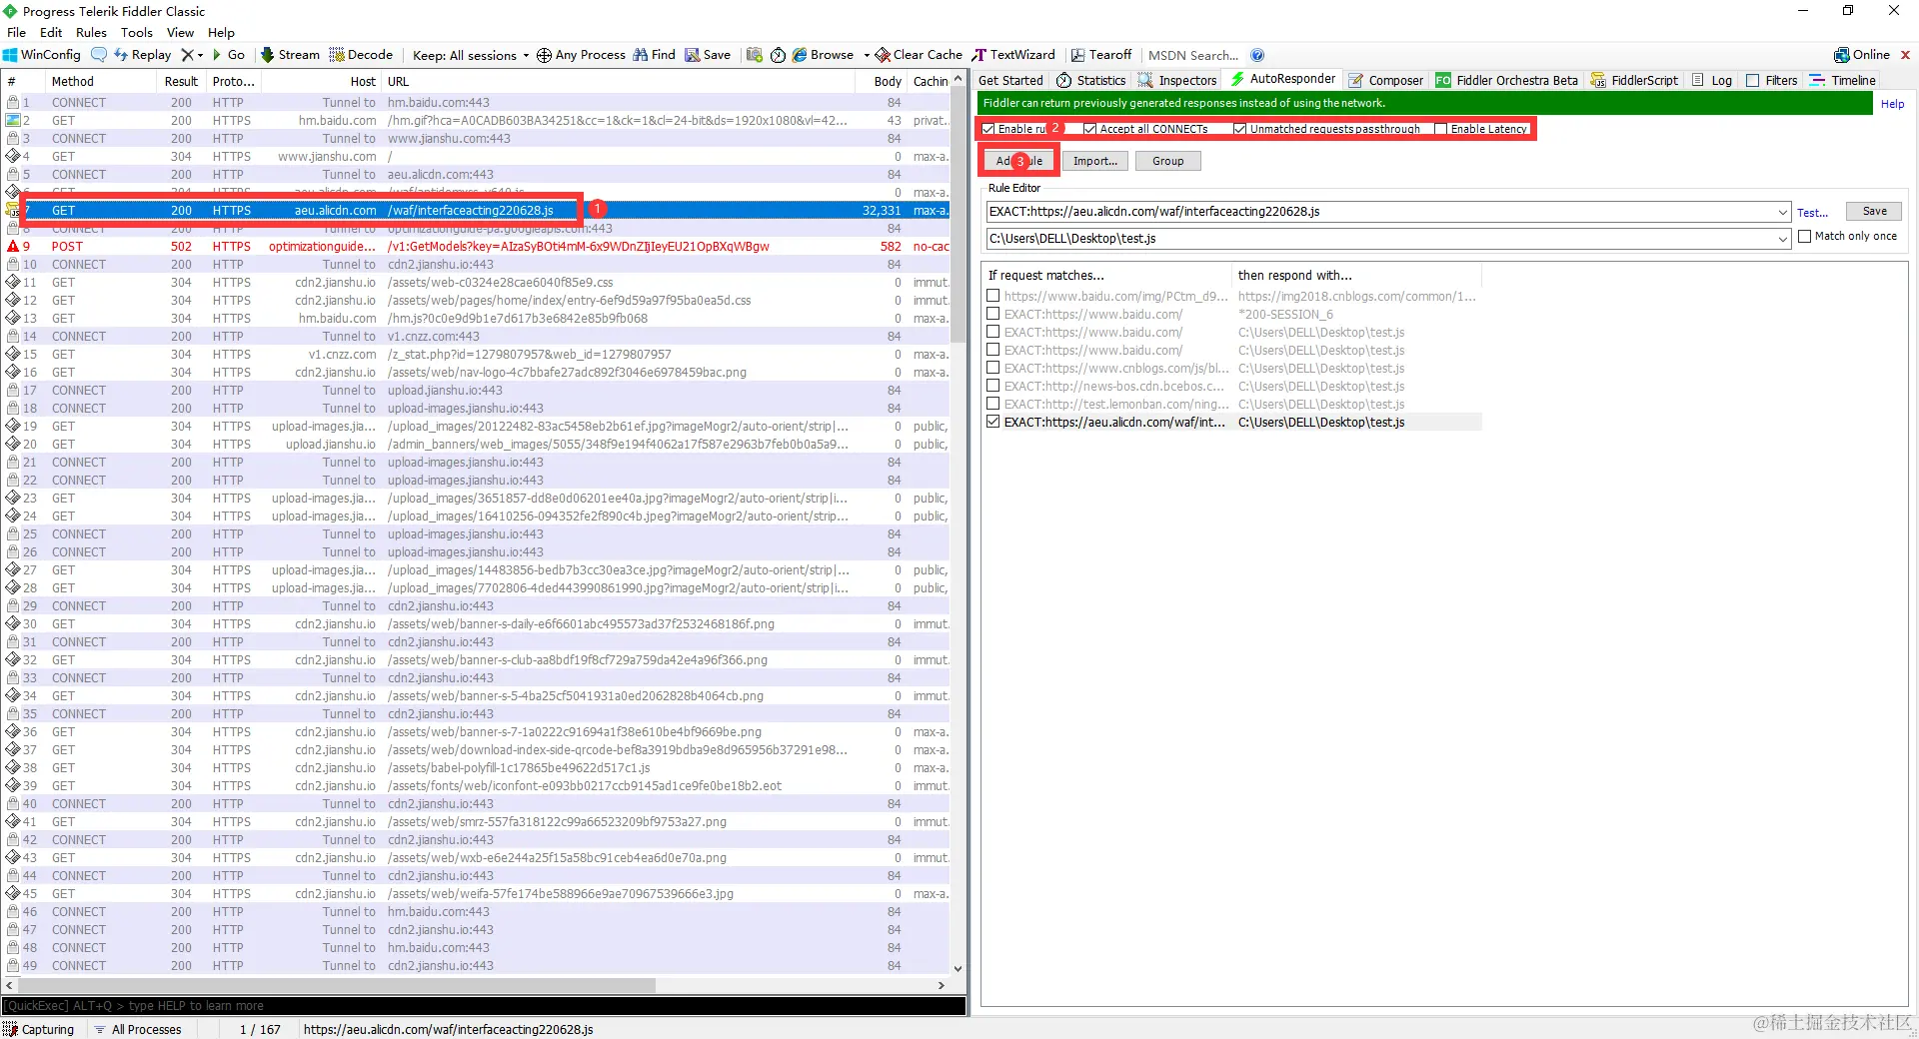Toggle Decode in the toolbar
The height and width of the screenshot is (1039, 1919).
point(361,55)
